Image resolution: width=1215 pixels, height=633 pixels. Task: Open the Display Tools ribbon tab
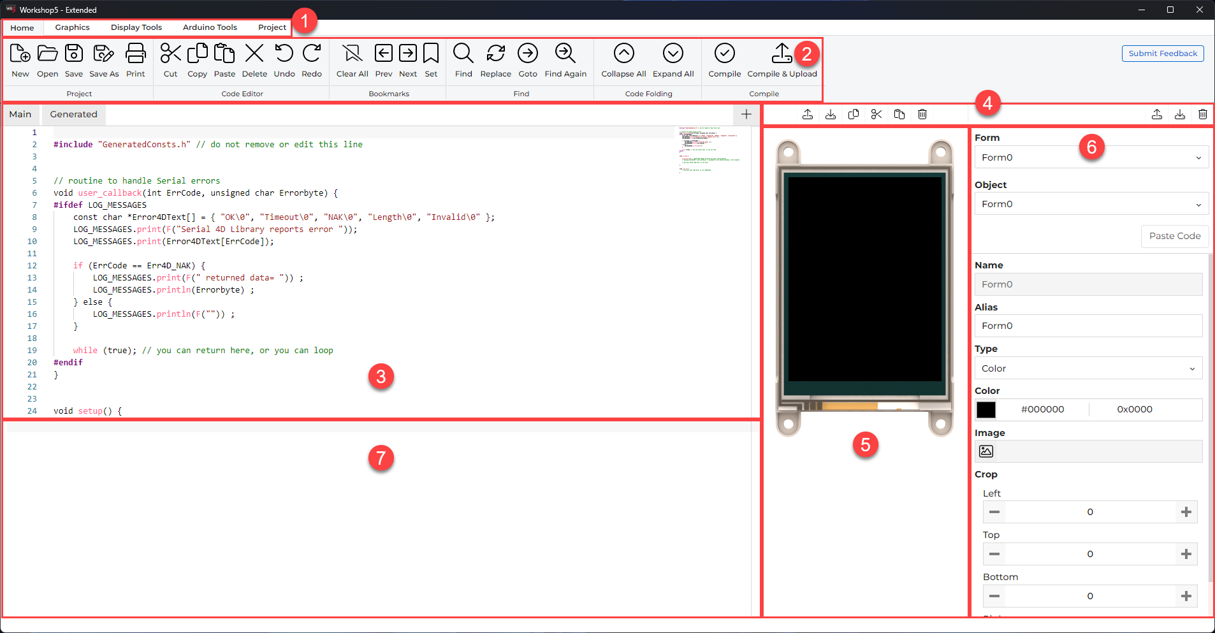[x=136, y=27]
